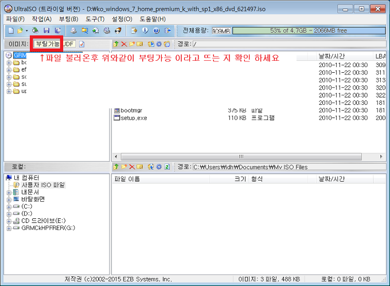Viewport: 390px width, 286px height.
Task: Click the new folder icon in image pane toolbar
Action: pos(132,44)
